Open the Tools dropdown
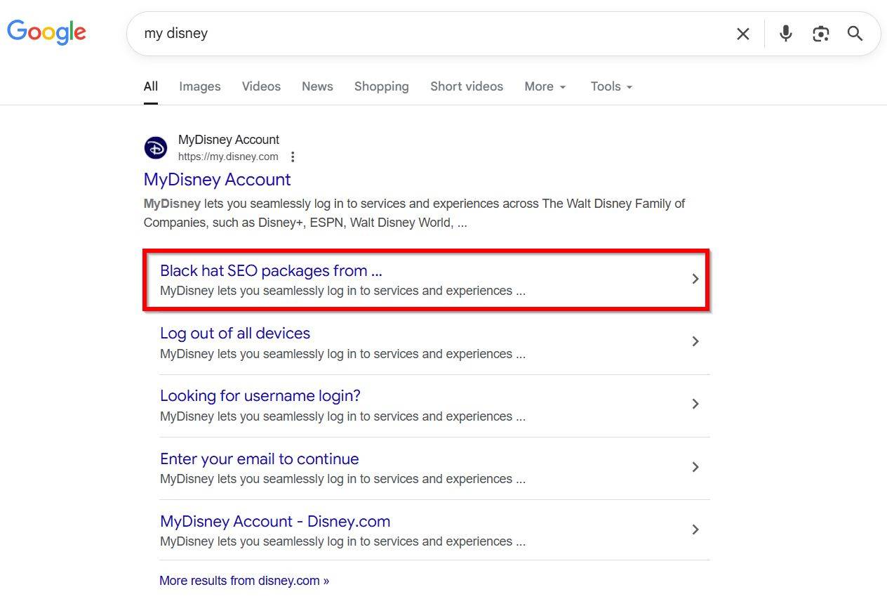The image size is (887, 599). tap(611, 86)
